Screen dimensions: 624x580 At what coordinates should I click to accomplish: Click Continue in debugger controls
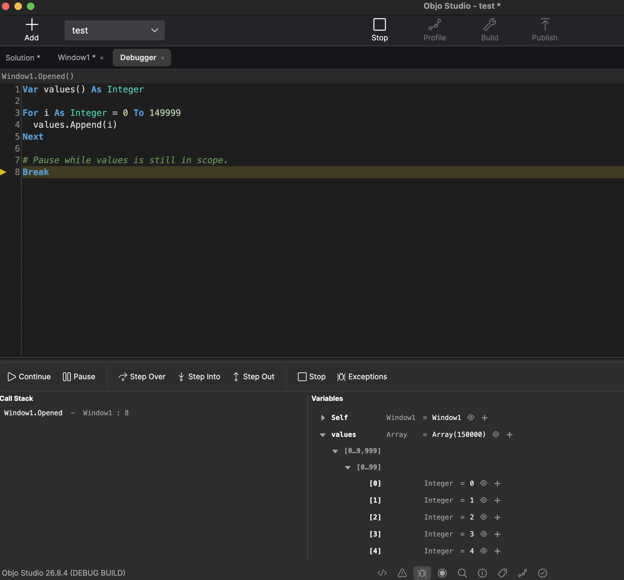[x=29, y=377]
